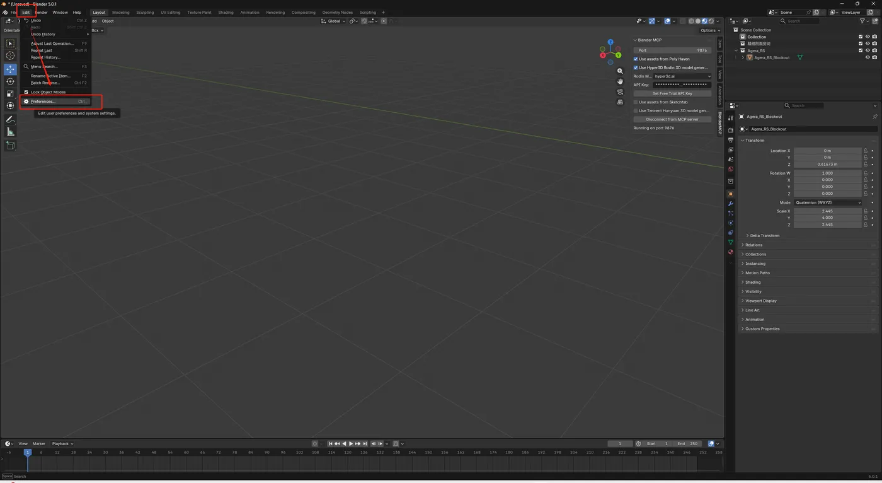Click the Port 9876 field
The image size is (882, 483).
(672, 50)
